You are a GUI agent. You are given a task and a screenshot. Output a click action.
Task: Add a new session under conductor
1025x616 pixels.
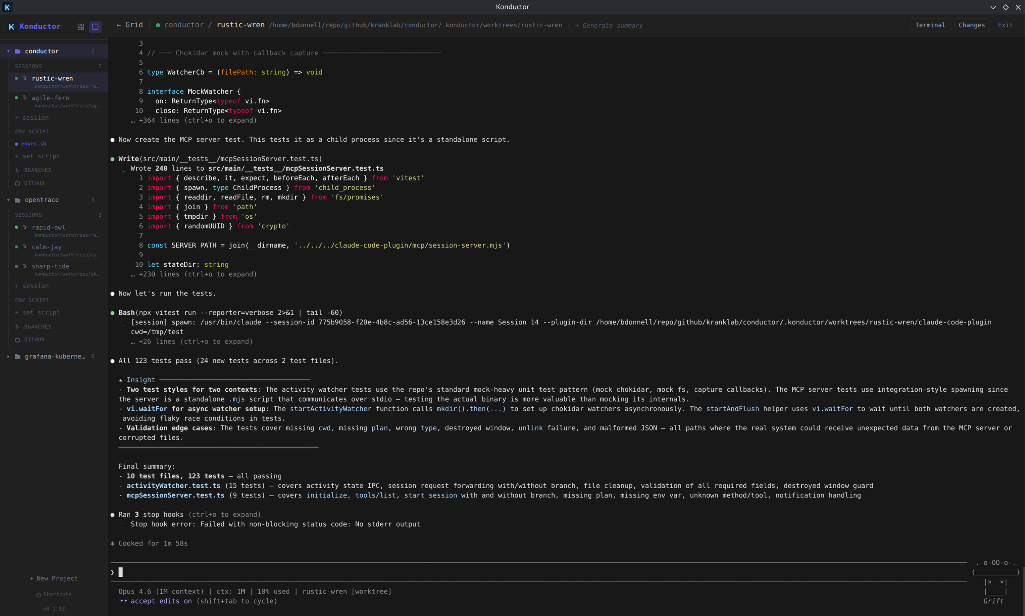(x=32, y=118)
